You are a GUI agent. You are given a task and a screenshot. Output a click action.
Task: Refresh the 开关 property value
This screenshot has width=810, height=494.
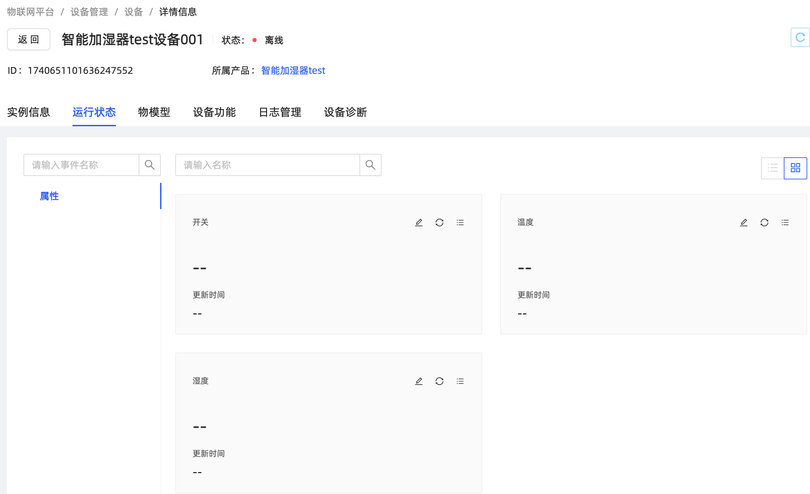pos(439,223)
